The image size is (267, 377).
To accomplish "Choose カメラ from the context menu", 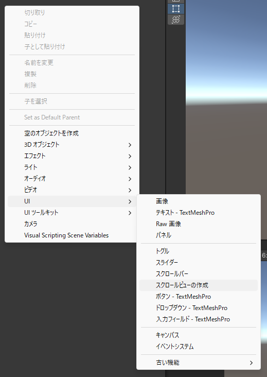I will 72,224.
